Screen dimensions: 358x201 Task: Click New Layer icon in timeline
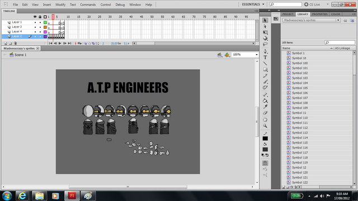point(6,44)
